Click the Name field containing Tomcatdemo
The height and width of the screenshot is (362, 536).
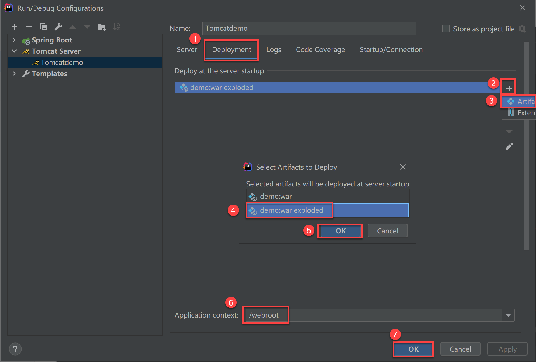(309, 29)
